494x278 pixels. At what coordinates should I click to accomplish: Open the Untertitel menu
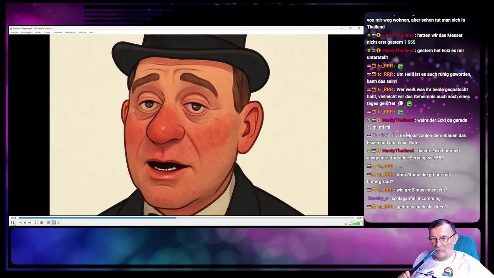click(57, 32)
